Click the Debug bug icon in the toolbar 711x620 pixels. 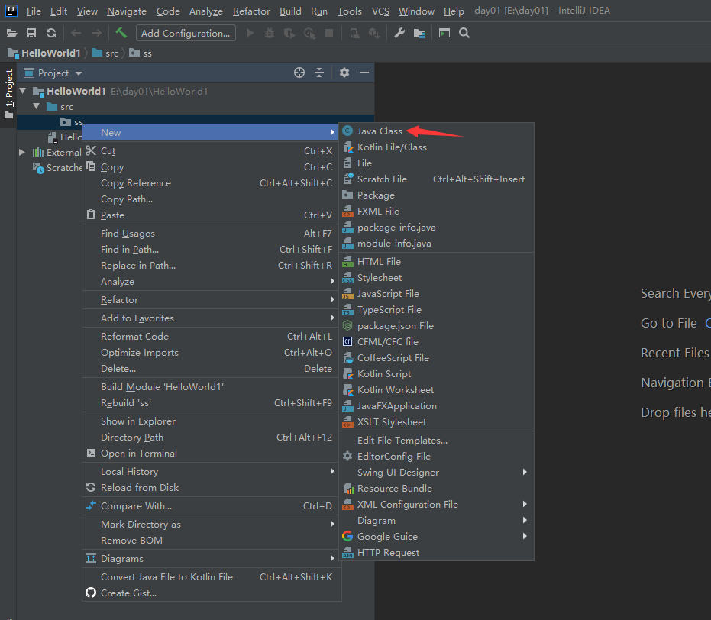[x=270, y=33]
